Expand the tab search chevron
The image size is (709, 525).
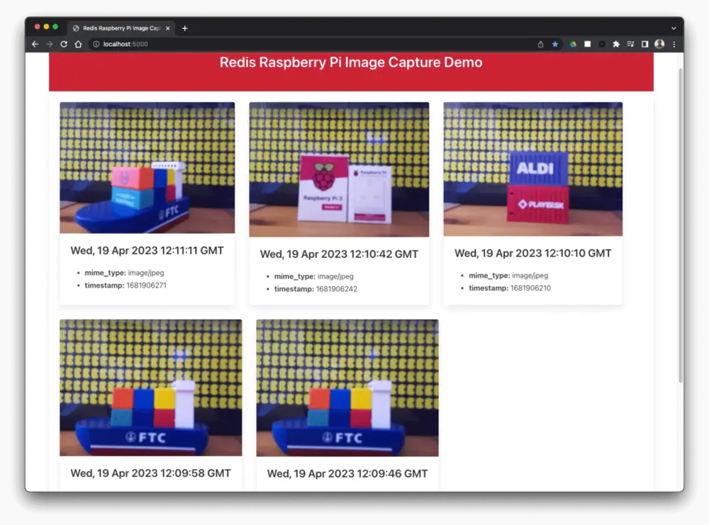point(674,28)
